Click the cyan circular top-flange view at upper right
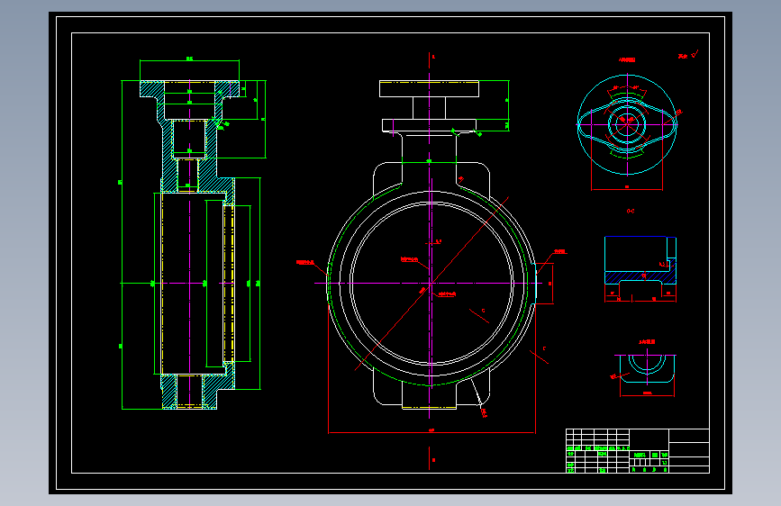781x506 pixels. coord(627,124)
